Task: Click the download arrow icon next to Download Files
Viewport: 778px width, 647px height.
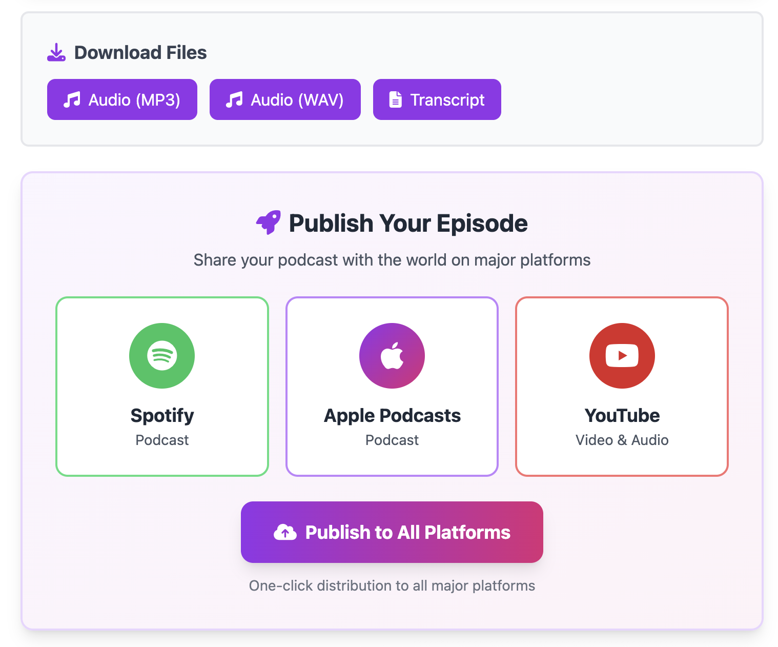Action: (56, 51)
